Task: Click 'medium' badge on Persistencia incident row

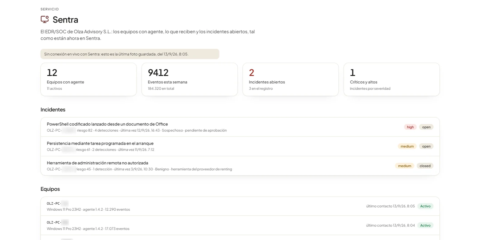Action: [407, 146]
